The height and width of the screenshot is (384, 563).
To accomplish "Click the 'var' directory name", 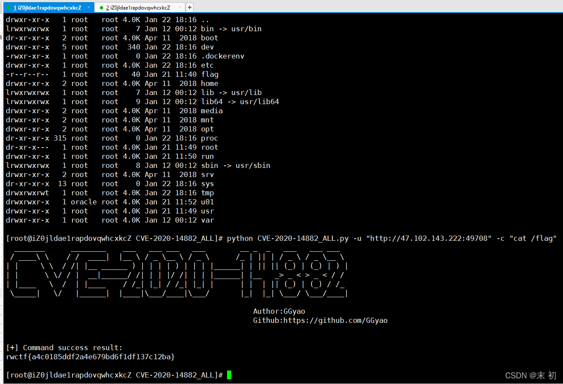I will pyautogui.click(x=207, y=220).
